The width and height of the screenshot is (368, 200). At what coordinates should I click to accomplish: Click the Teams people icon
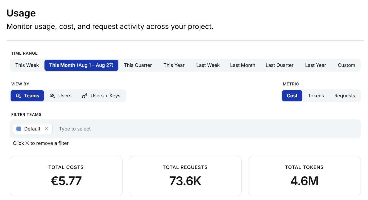coord(18,96)
